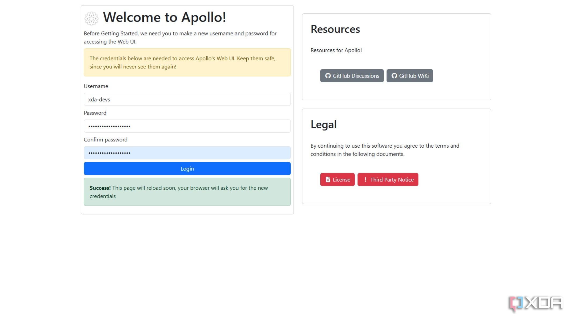
Task: Click inside the Confirm password field
Action: 187,153
